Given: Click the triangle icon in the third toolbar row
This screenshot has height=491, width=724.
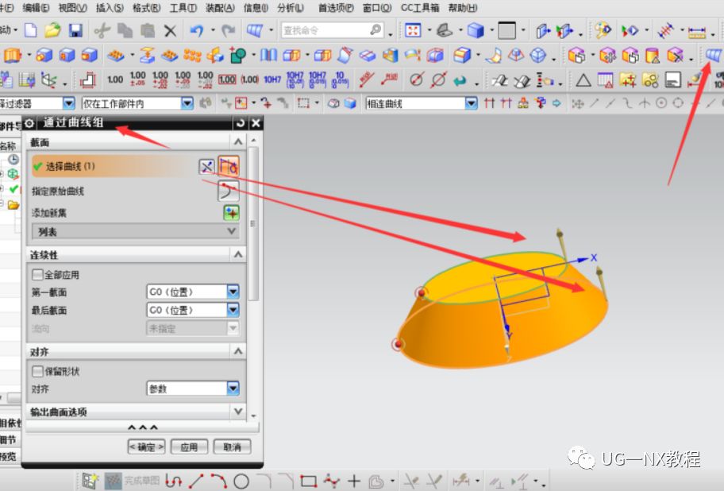Looking at the screenshot, I should coord(583,80).
